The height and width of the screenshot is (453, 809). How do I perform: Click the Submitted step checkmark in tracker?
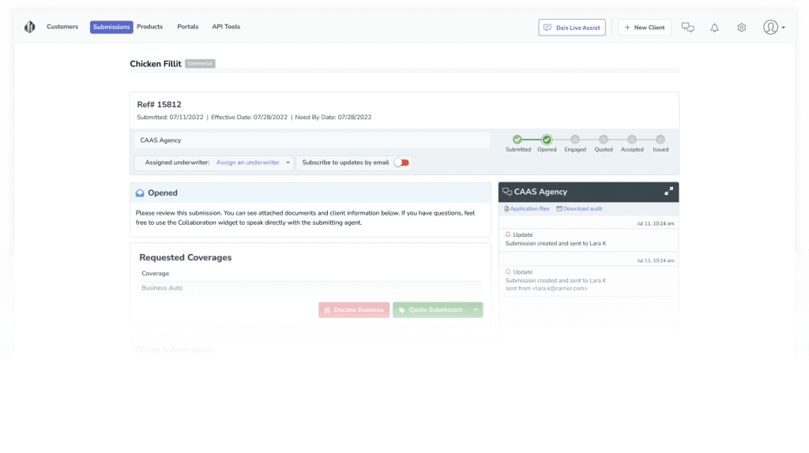pyautogui.click(x=517, y=140)
